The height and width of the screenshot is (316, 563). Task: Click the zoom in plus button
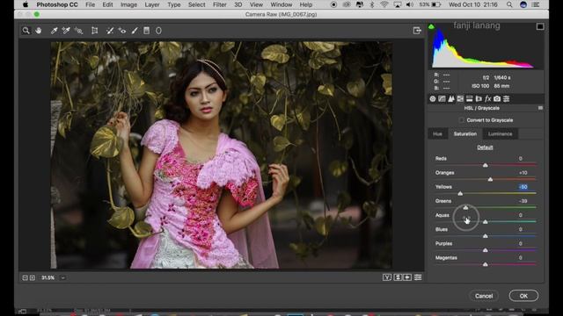tap(33, 277)
